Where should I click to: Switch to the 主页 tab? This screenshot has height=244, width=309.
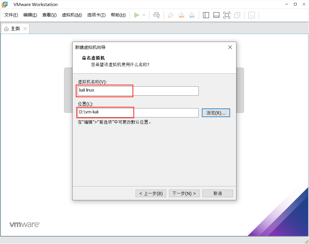pos(15,28)
